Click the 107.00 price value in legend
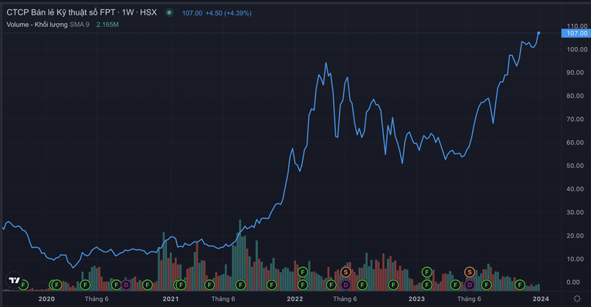591x307 pixels. click(192, 13)
